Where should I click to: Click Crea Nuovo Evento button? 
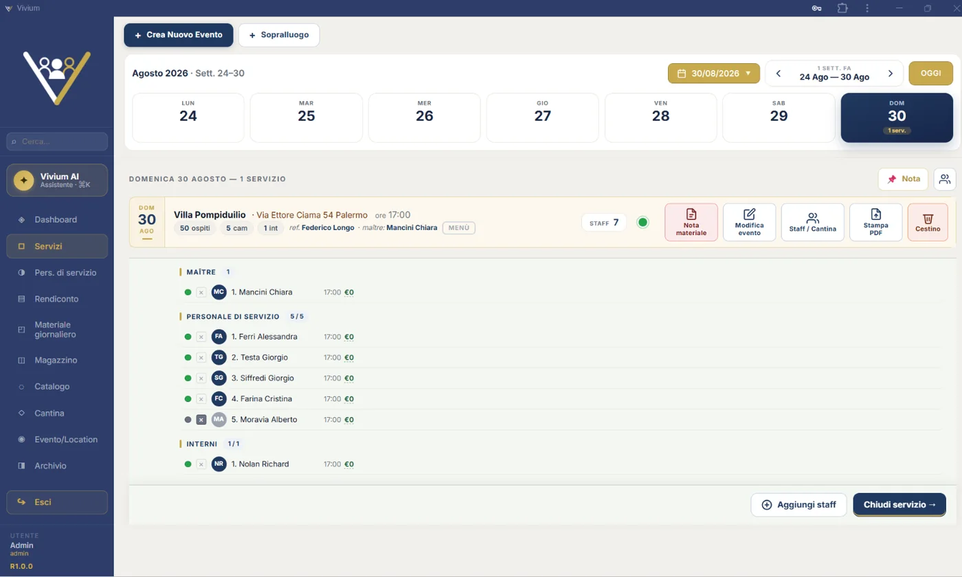(x=179, y=35)
